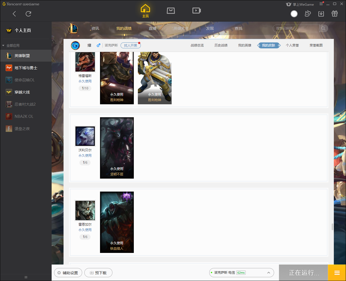Select 忍者村大战2 in sidebar

[x=26, y=104]
